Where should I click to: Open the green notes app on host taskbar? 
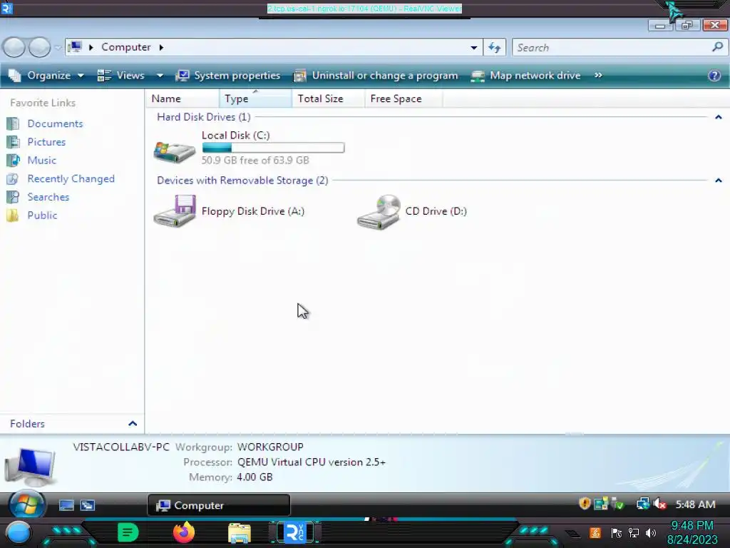point(128,532)
